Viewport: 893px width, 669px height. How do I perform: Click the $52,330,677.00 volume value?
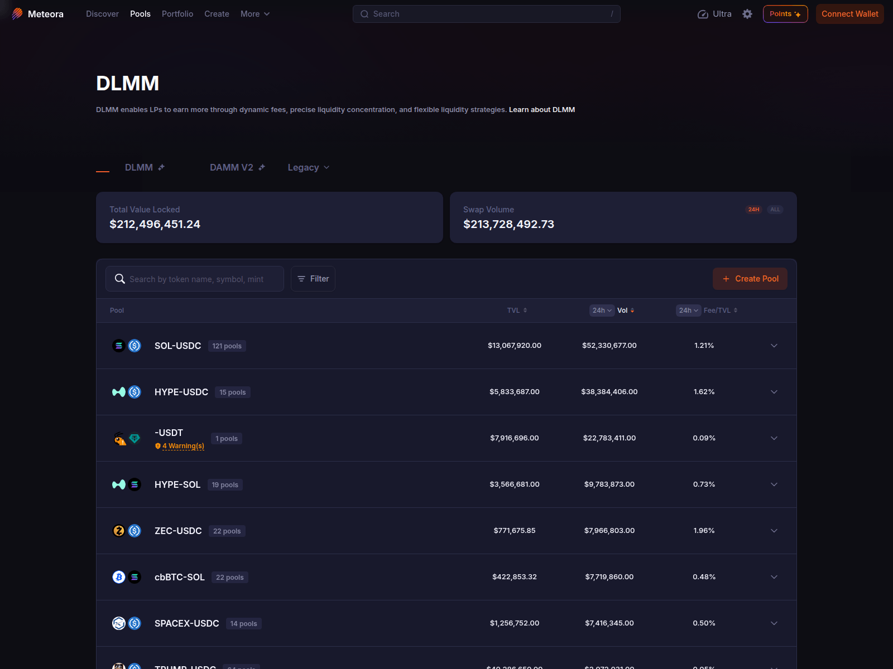[x=609, y=346]
